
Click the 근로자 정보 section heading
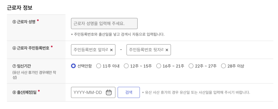pos(20,8)
